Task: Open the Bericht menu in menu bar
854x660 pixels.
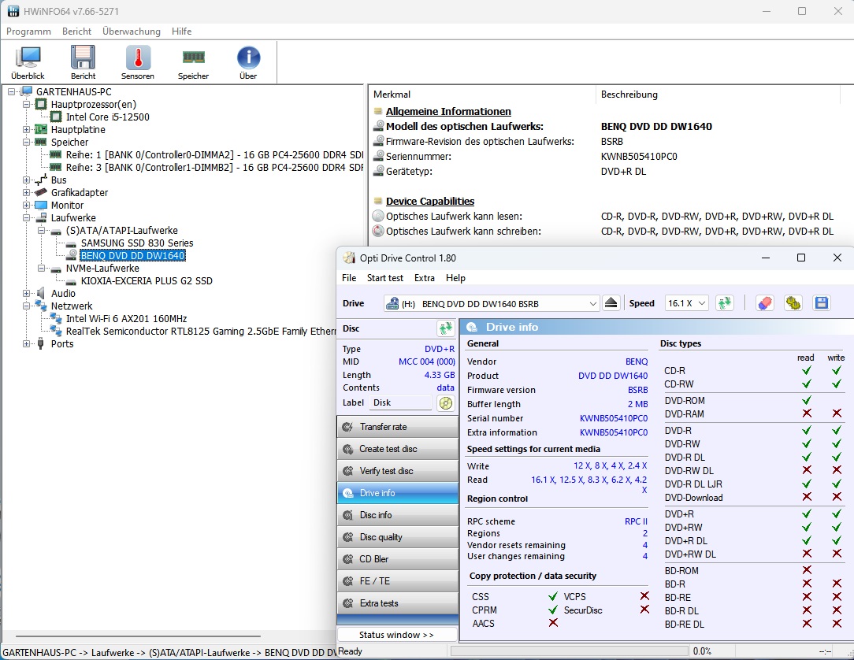Action: coord(76,31)
